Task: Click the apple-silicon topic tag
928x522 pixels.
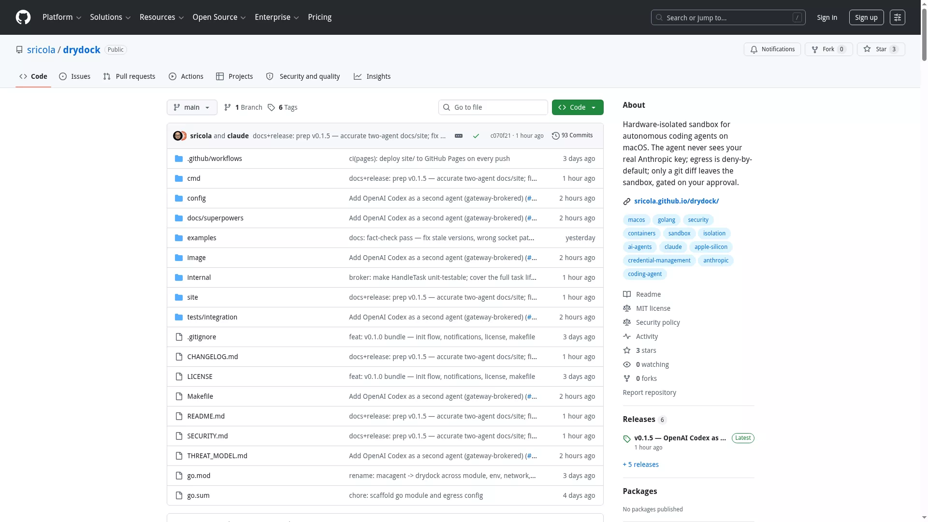Action: (710, 247)
